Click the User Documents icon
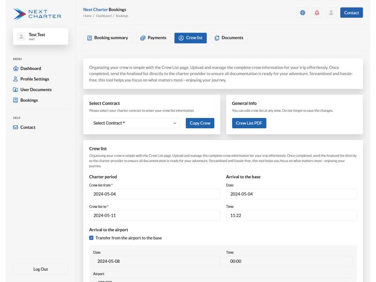The image size is (376, 282). pos(16,89)
